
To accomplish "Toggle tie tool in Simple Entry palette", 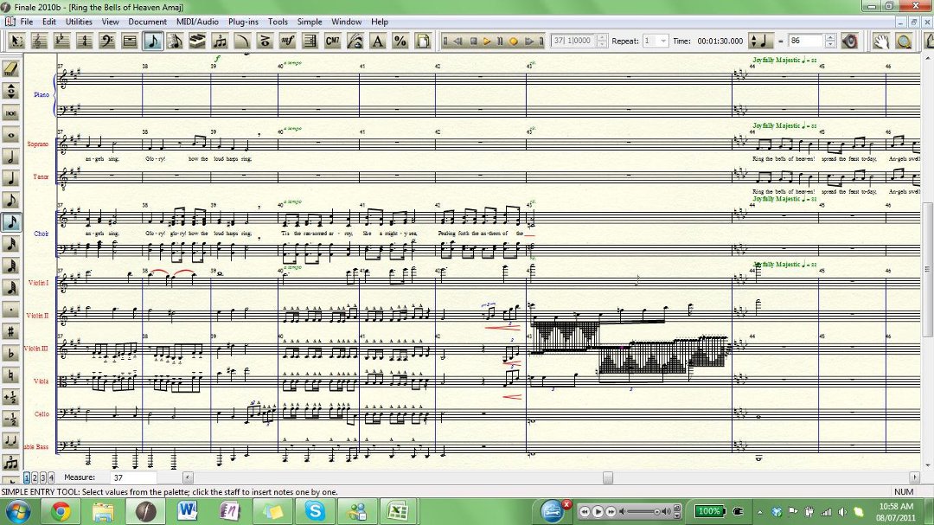I will point(10,440).
